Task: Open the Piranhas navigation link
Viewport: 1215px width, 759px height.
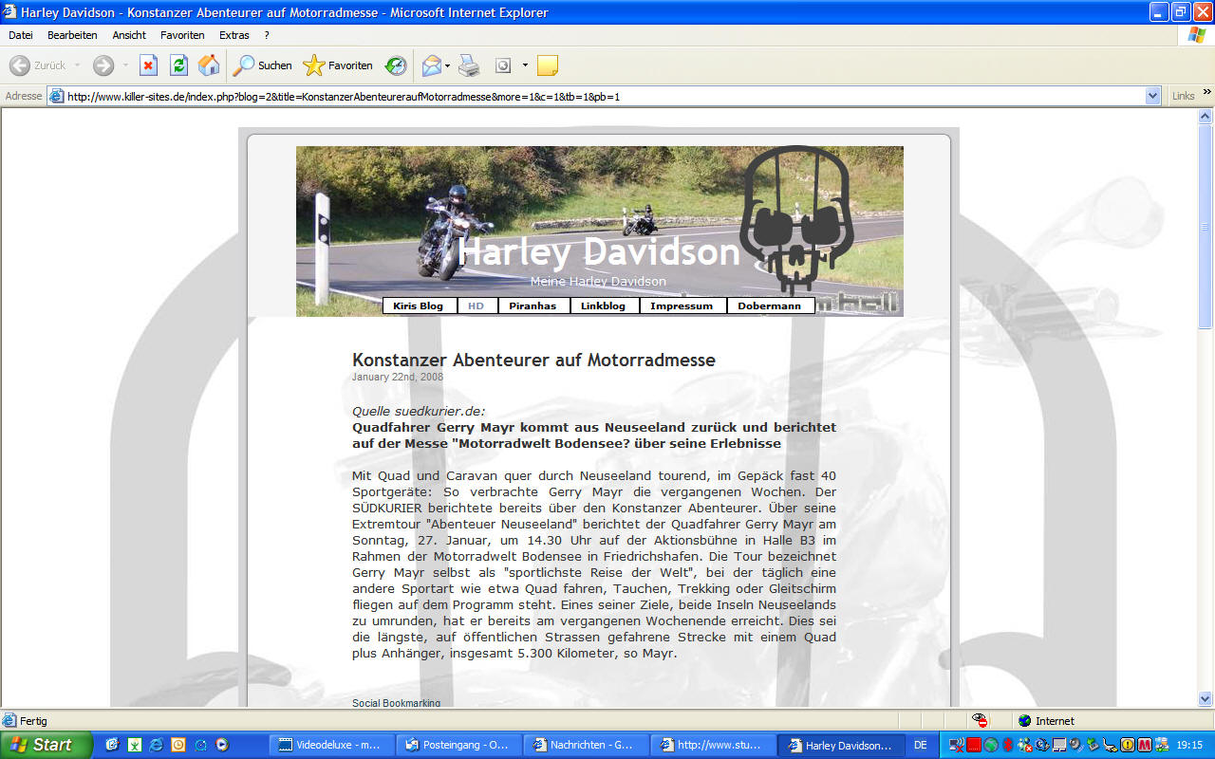Action: [x=533, y=305]
